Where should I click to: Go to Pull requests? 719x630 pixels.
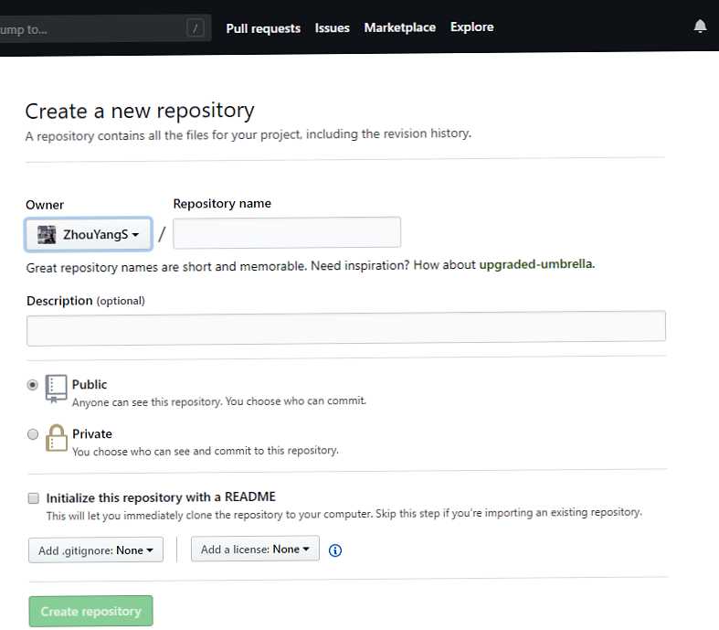point(263,28)
